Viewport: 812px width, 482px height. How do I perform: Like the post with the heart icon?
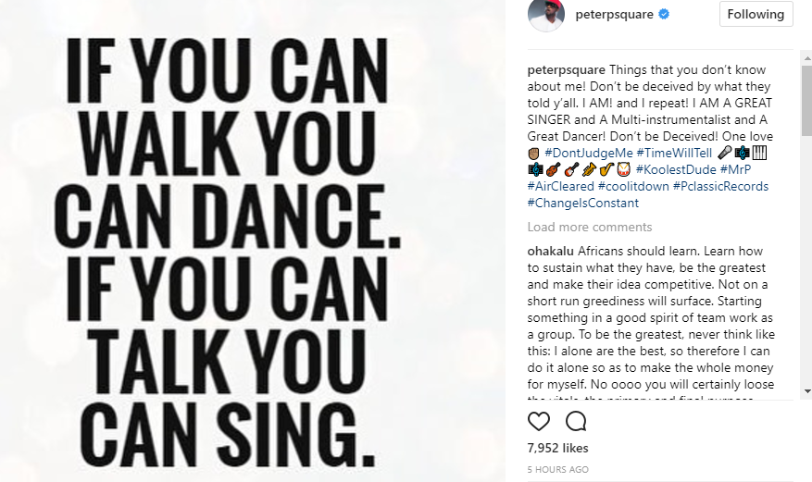point(539,422)
